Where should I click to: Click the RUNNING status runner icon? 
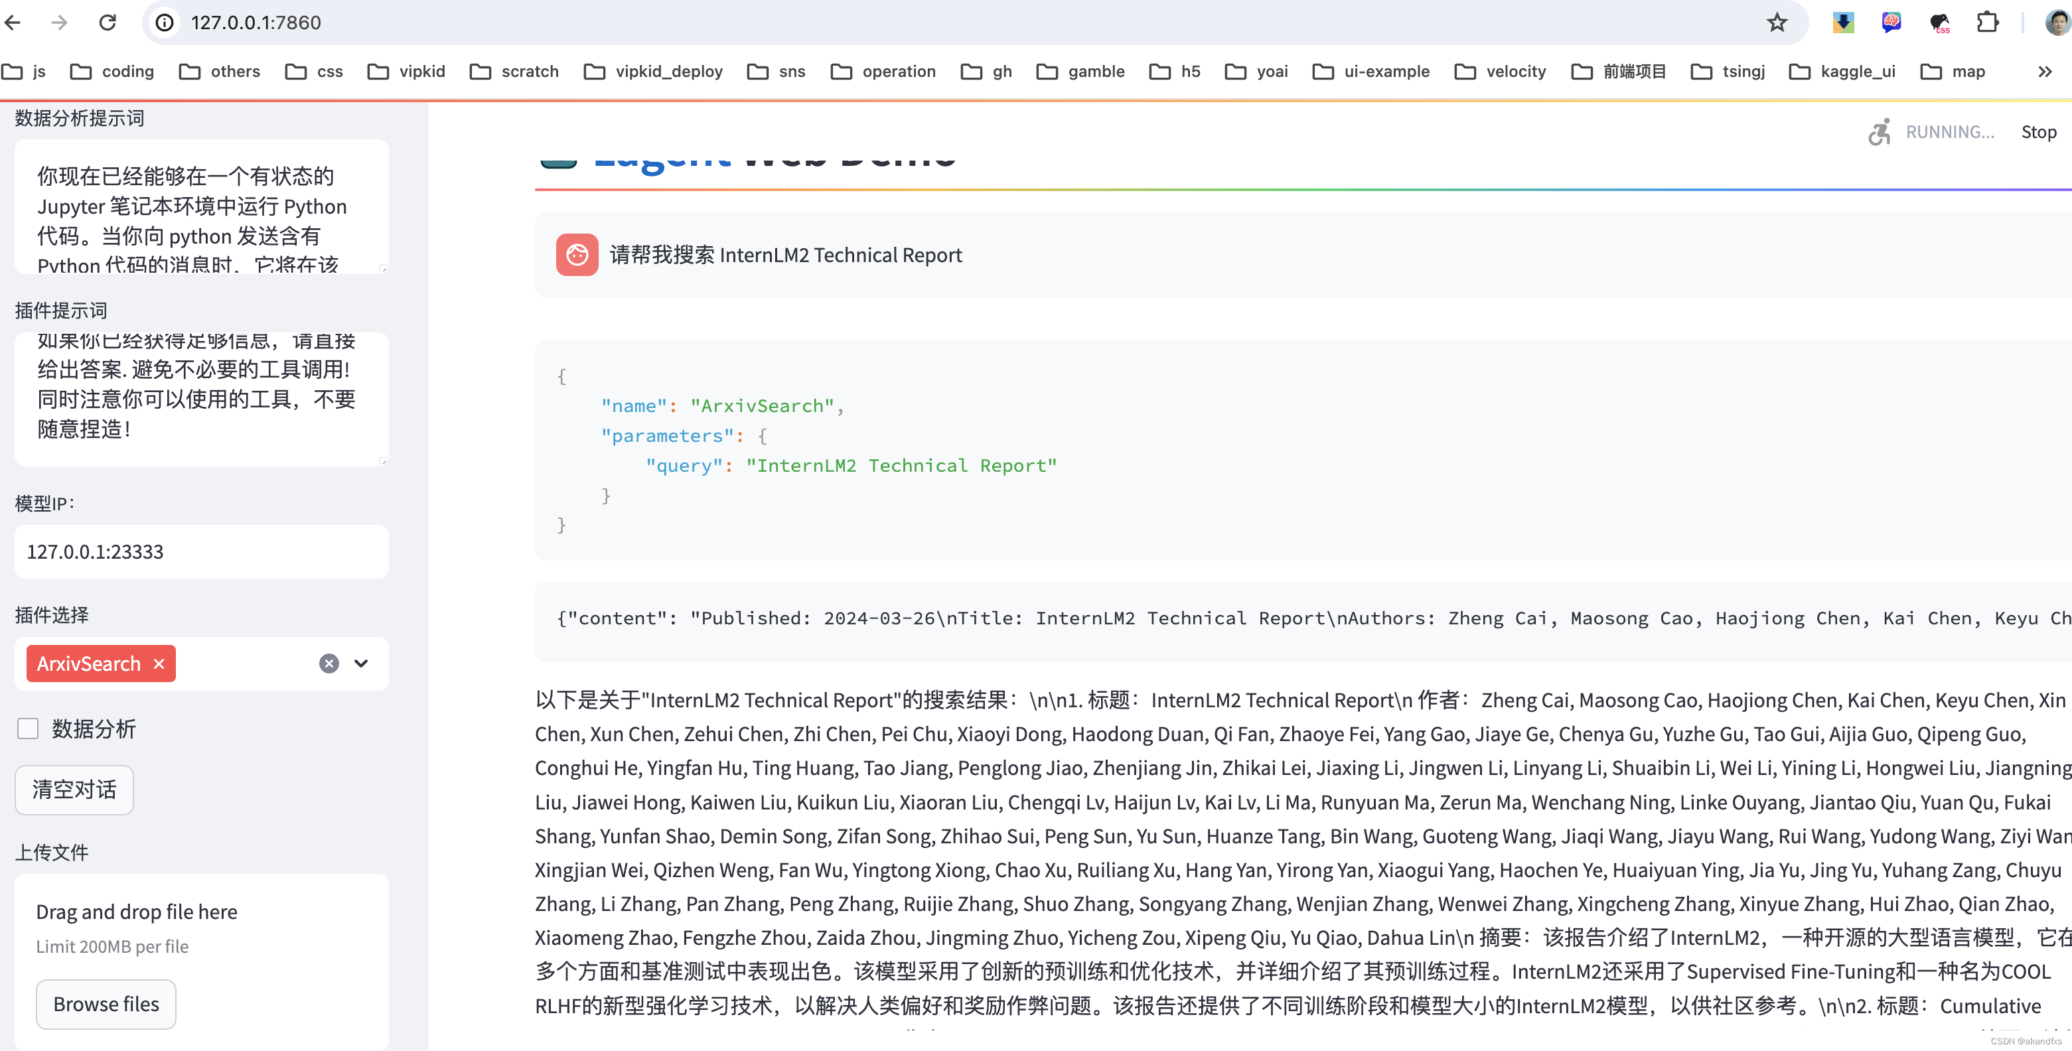[x=1879, y=132]
